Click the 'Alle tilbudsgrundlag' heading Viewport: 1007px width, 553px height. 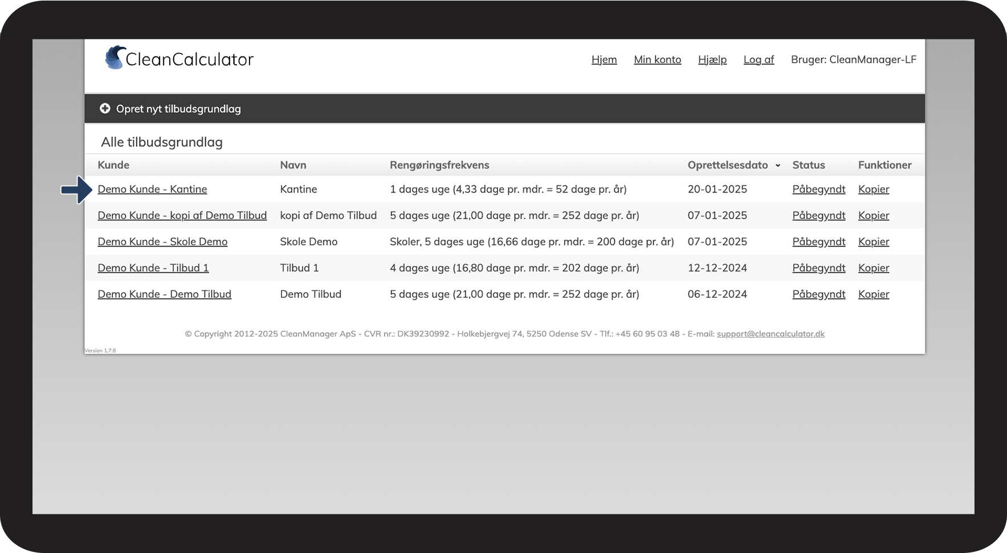click(162, 142)
